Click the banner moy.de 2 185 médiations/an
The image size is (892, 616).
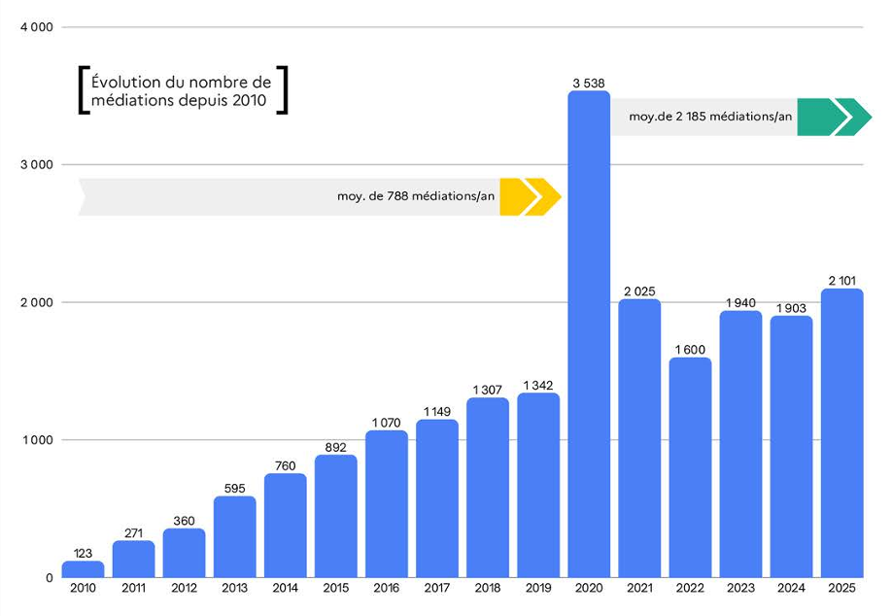tap(712, 117)
